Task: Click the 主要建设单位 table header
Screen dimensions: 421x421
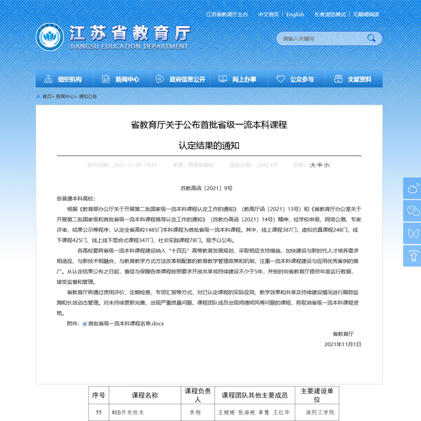Action: tap(317, 395)
